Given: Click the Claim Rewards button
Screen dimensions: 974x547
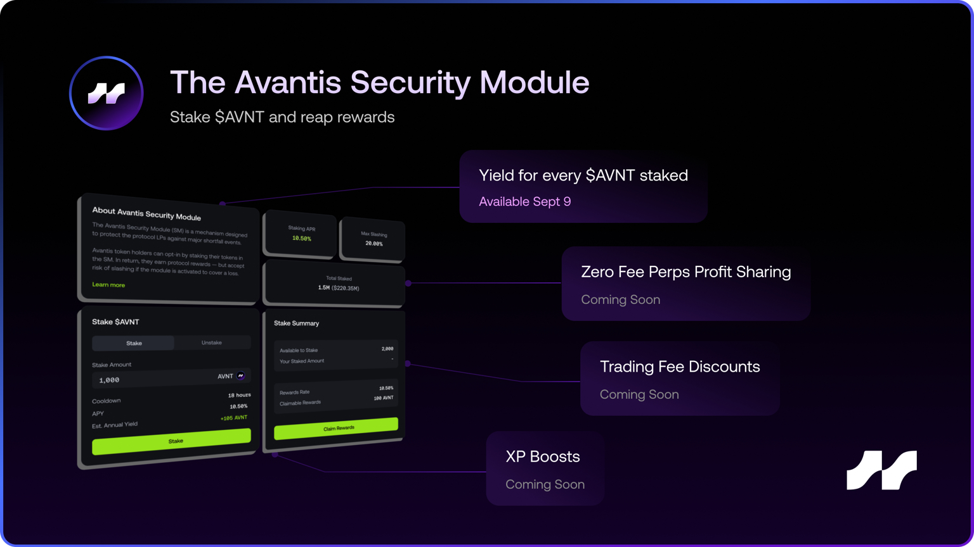Looking at the screenshot, I should [x=336, y=427].
